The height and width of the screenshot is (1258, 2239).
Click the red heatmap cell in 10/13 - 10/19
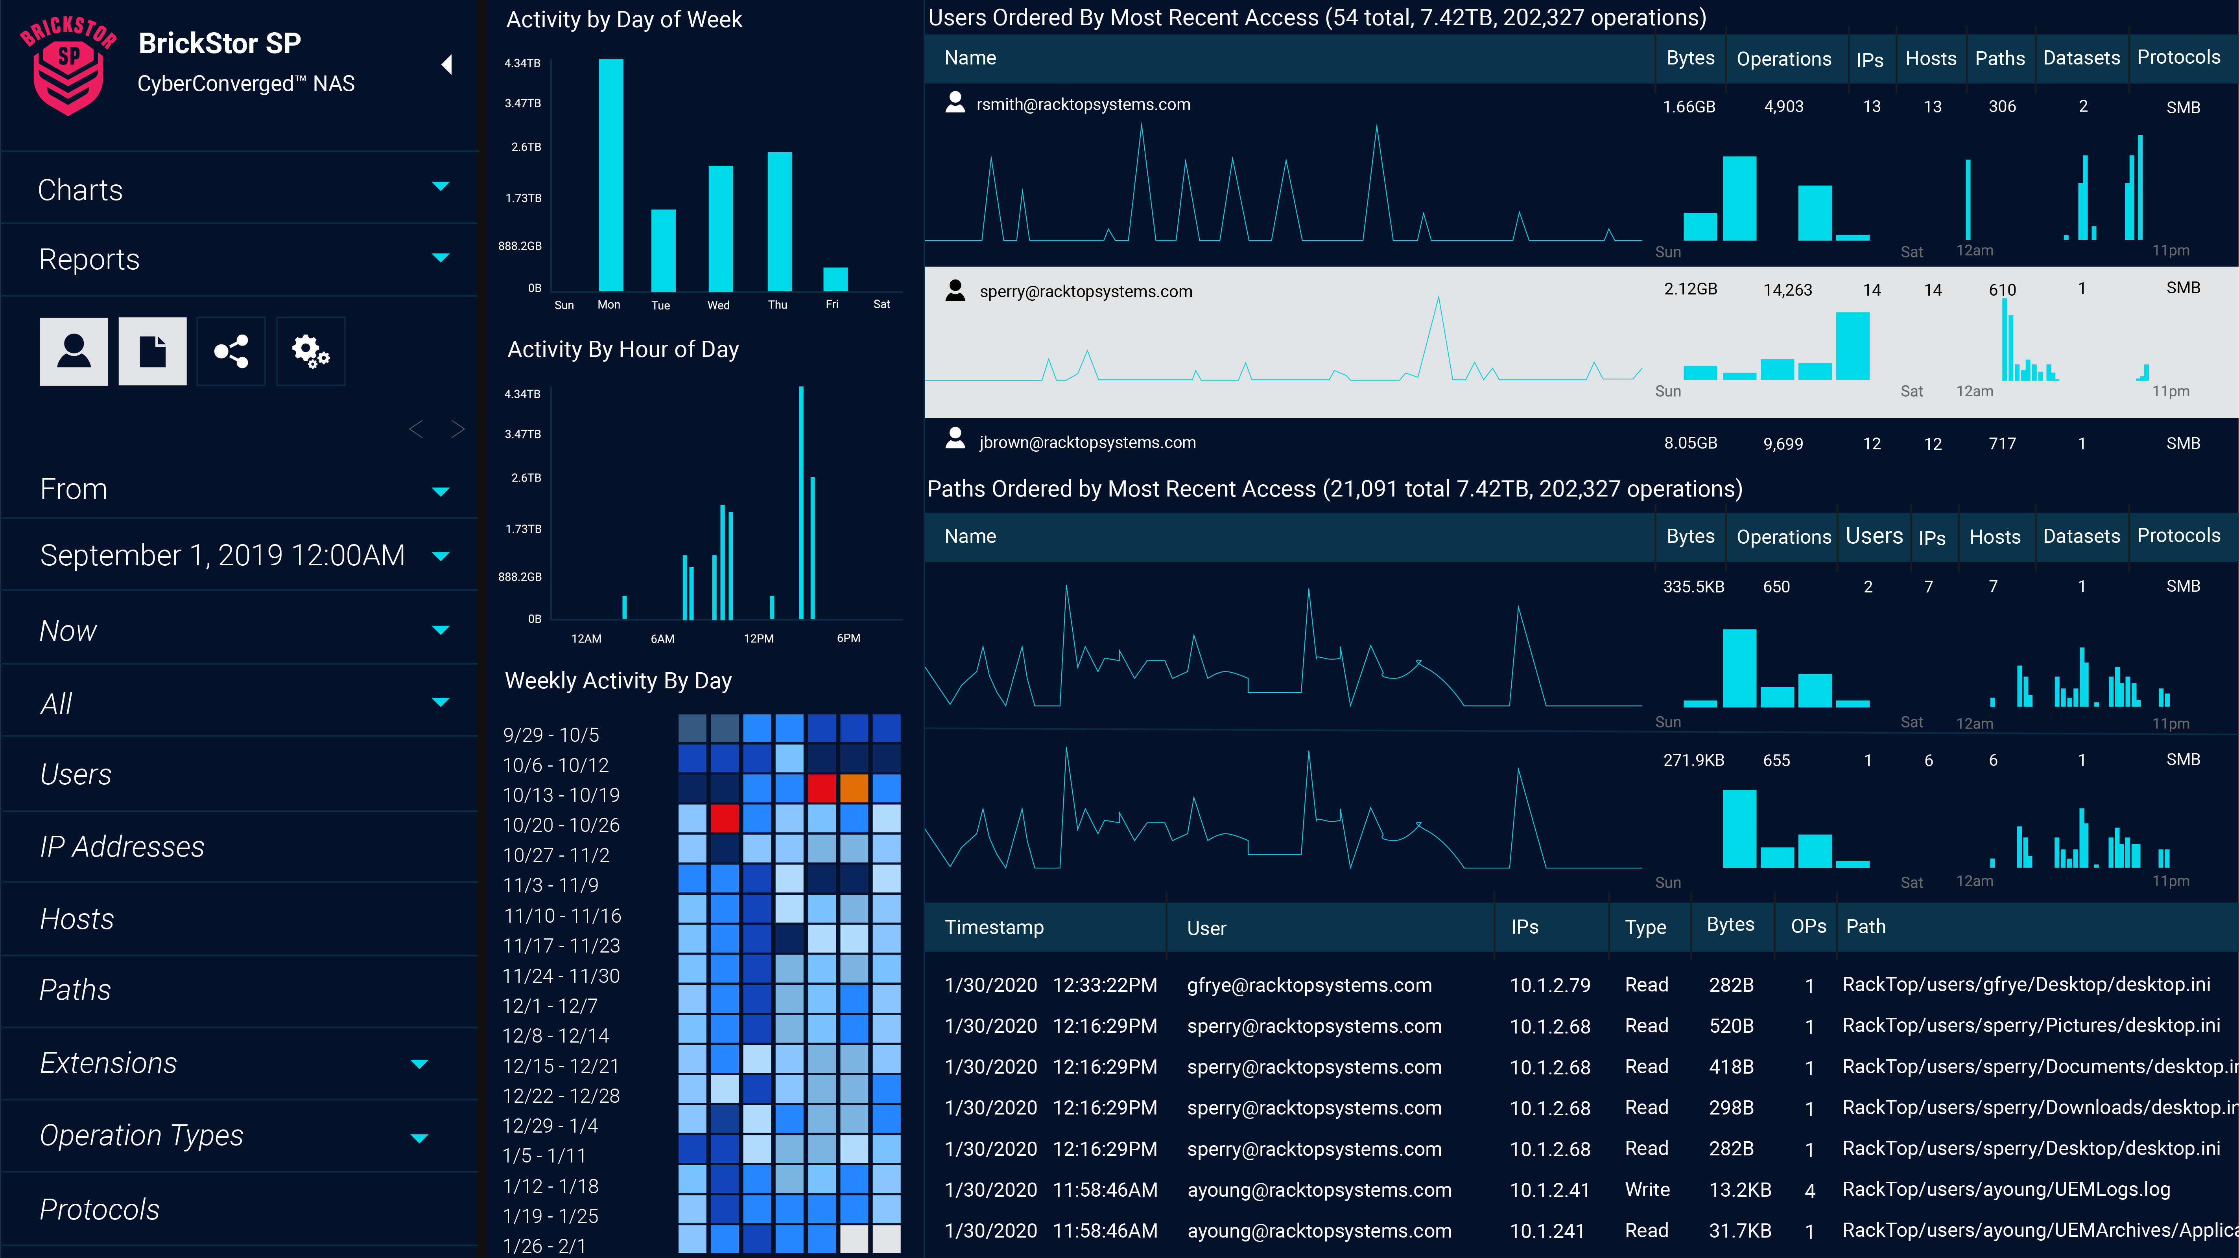(821, 789)
